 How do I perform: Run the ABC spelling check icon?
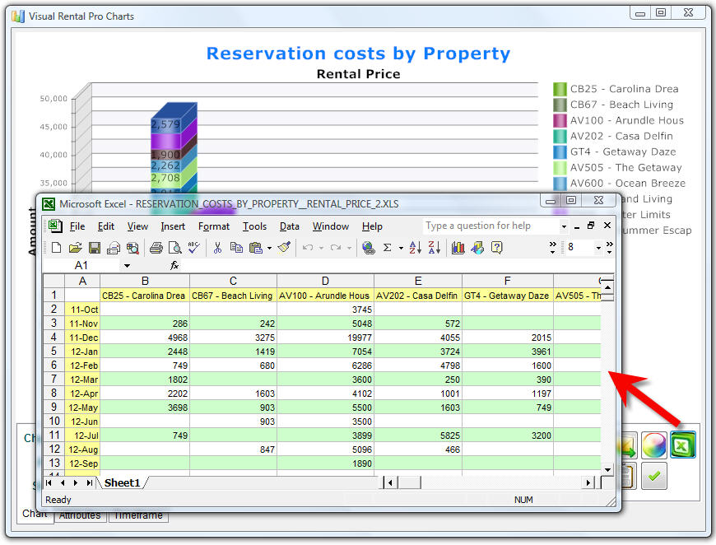tap(193, 248)
